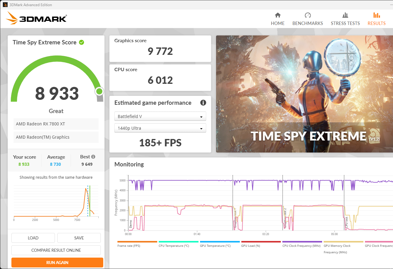Click the (V1.2) version label on banner
393x269 pixels.
[x=375, y=139]
